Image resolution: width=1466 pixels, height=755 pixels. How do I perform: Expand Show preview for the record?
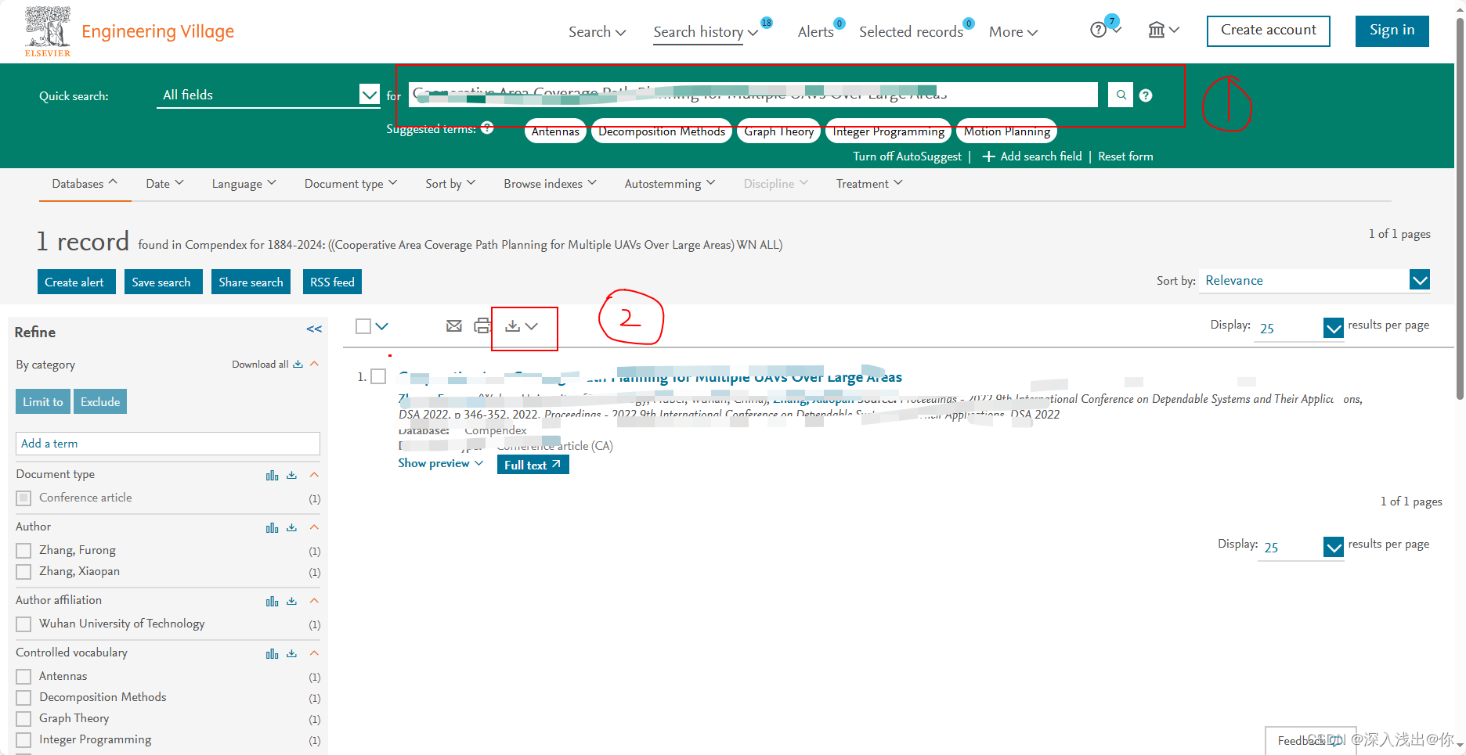tap(441, 463)
